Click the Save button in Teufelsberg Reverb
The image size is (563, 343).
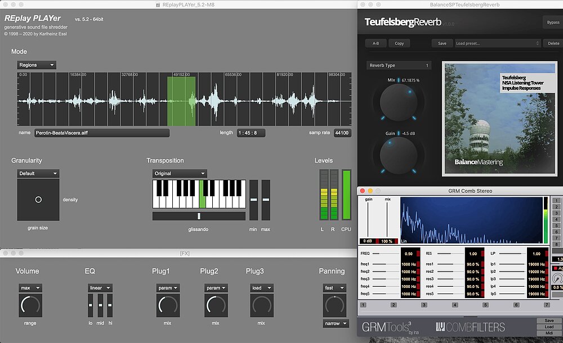click(442, 43)
